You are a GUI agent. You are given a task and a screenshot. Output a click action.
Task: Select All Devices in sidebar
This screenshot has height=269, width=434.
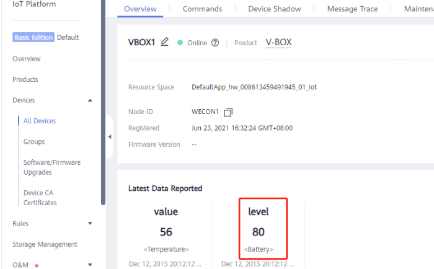[40, 121]
